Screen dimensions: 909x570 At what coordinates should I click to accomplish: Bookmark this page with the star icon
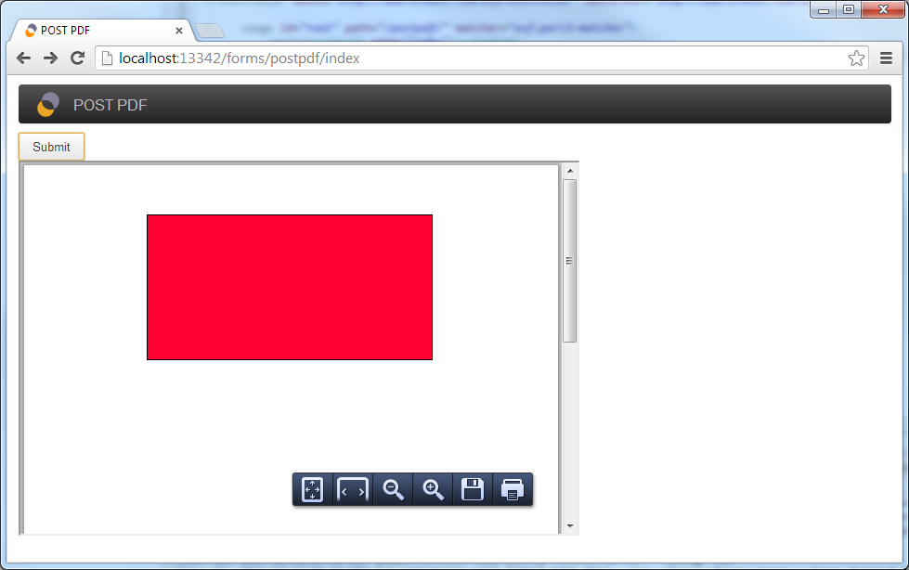856,58
